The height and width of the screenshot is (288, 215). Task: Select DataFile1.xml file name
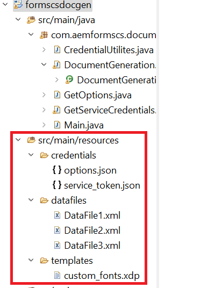(92, 215)
